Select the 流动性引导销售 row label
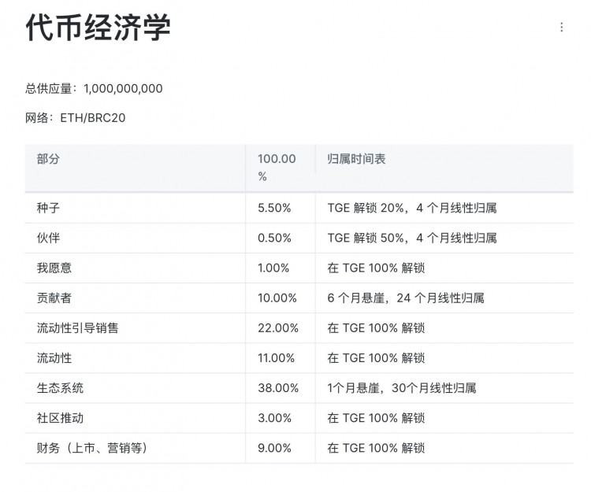591x492 pixels. [78, 328]
